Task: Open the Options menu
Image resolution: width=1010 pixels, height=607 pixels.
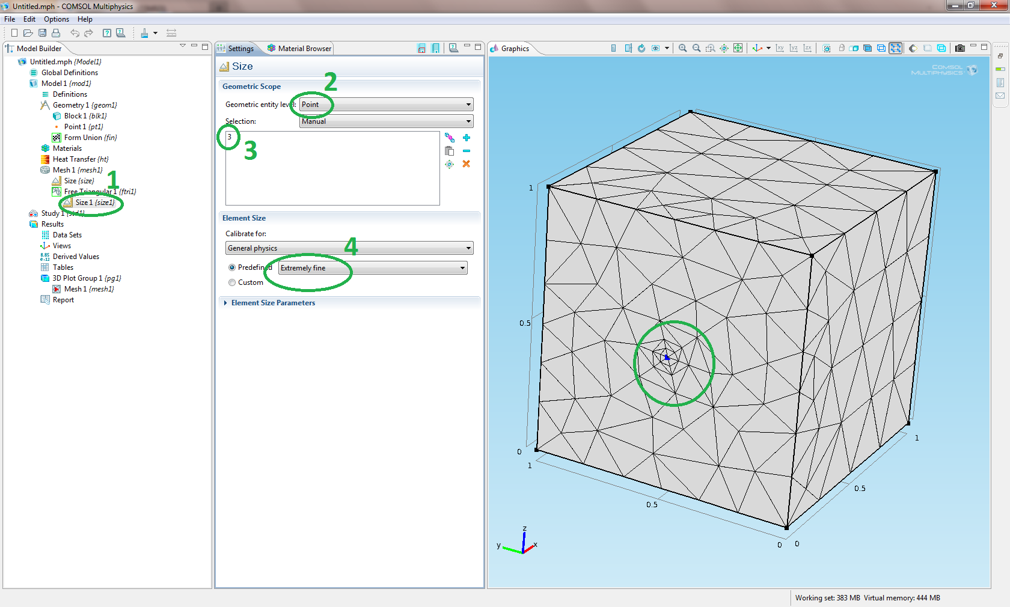Action: point(56,19)
